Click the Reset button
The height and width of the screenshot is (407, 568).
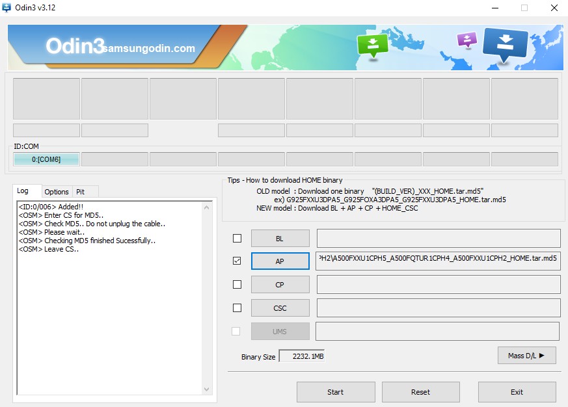coord(421,392)
